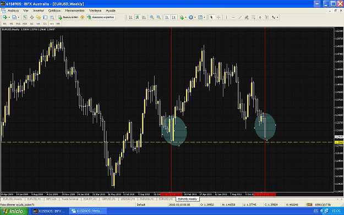Expand the profiles dropdown arrow
This screenshot has width=344, height=215.
(x=18, y=17)
